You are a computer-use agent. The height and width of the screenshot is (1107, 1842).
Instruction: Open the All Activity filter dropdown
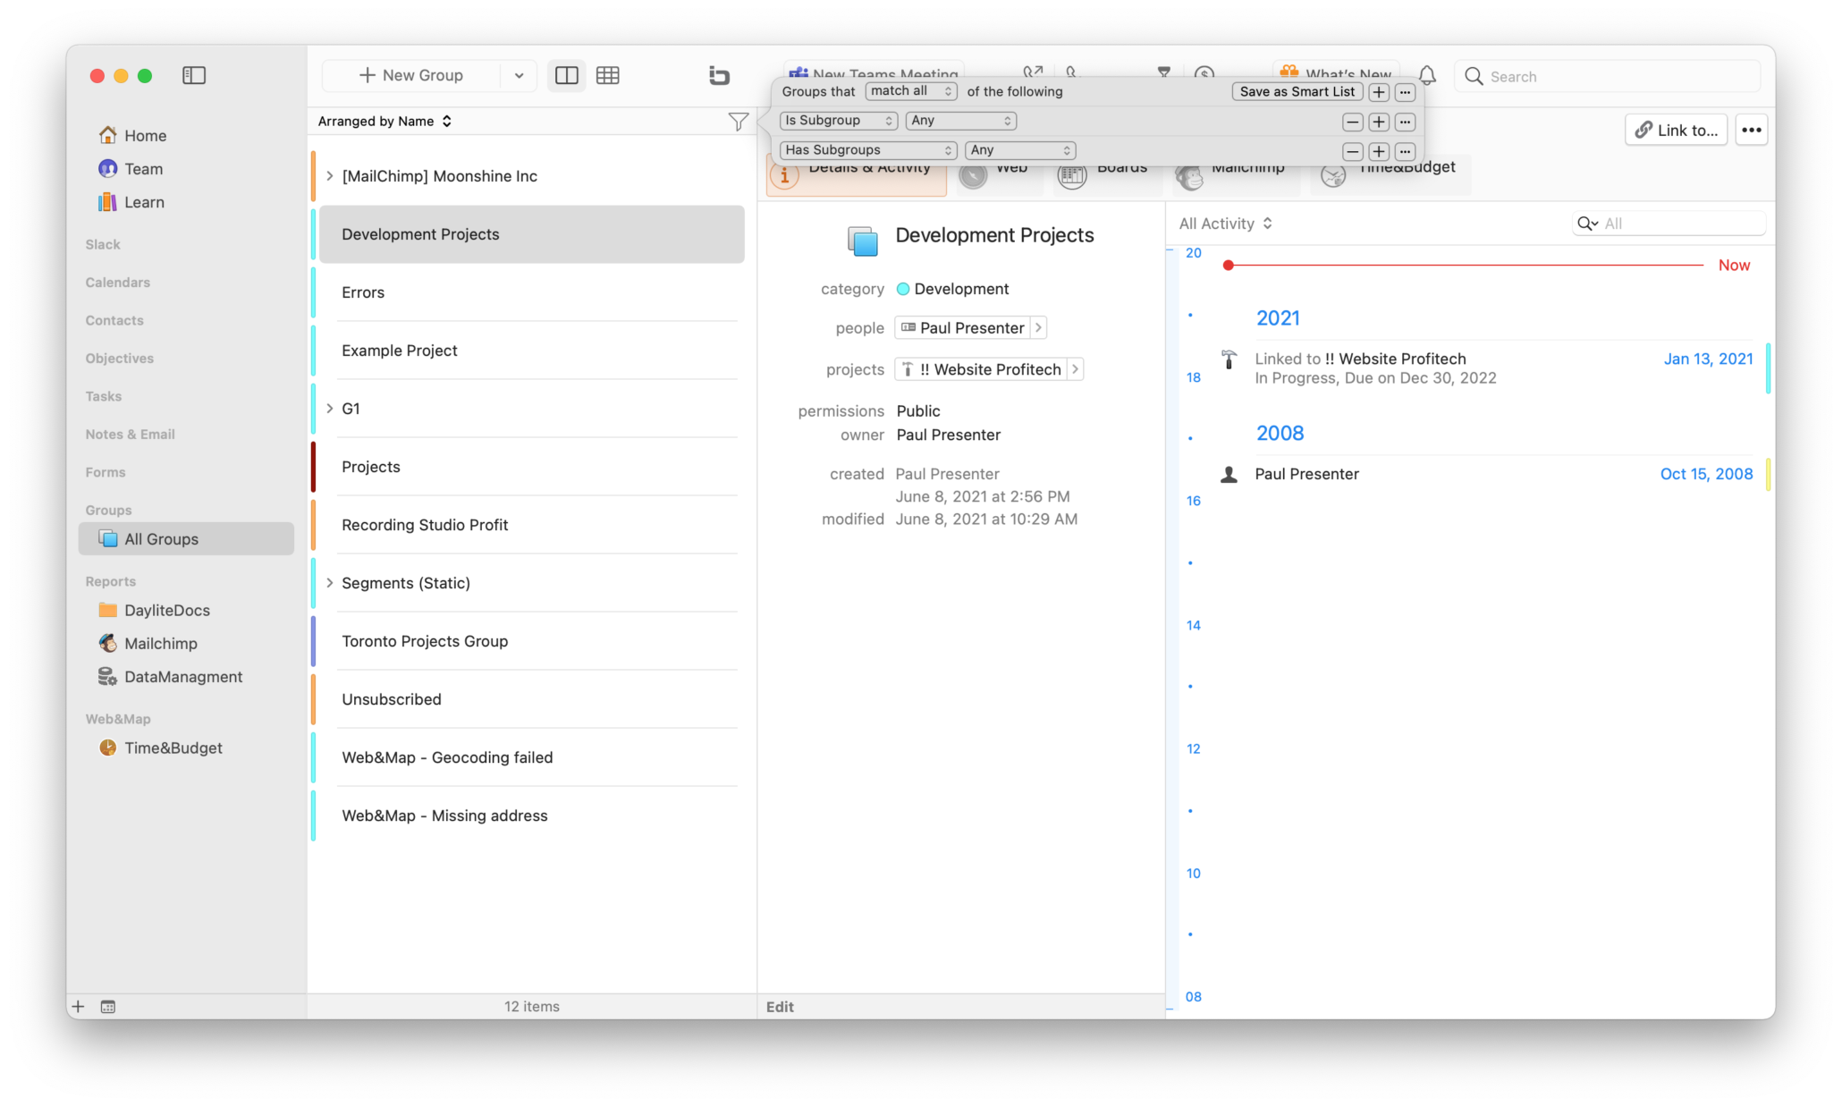coord(1225,223)
